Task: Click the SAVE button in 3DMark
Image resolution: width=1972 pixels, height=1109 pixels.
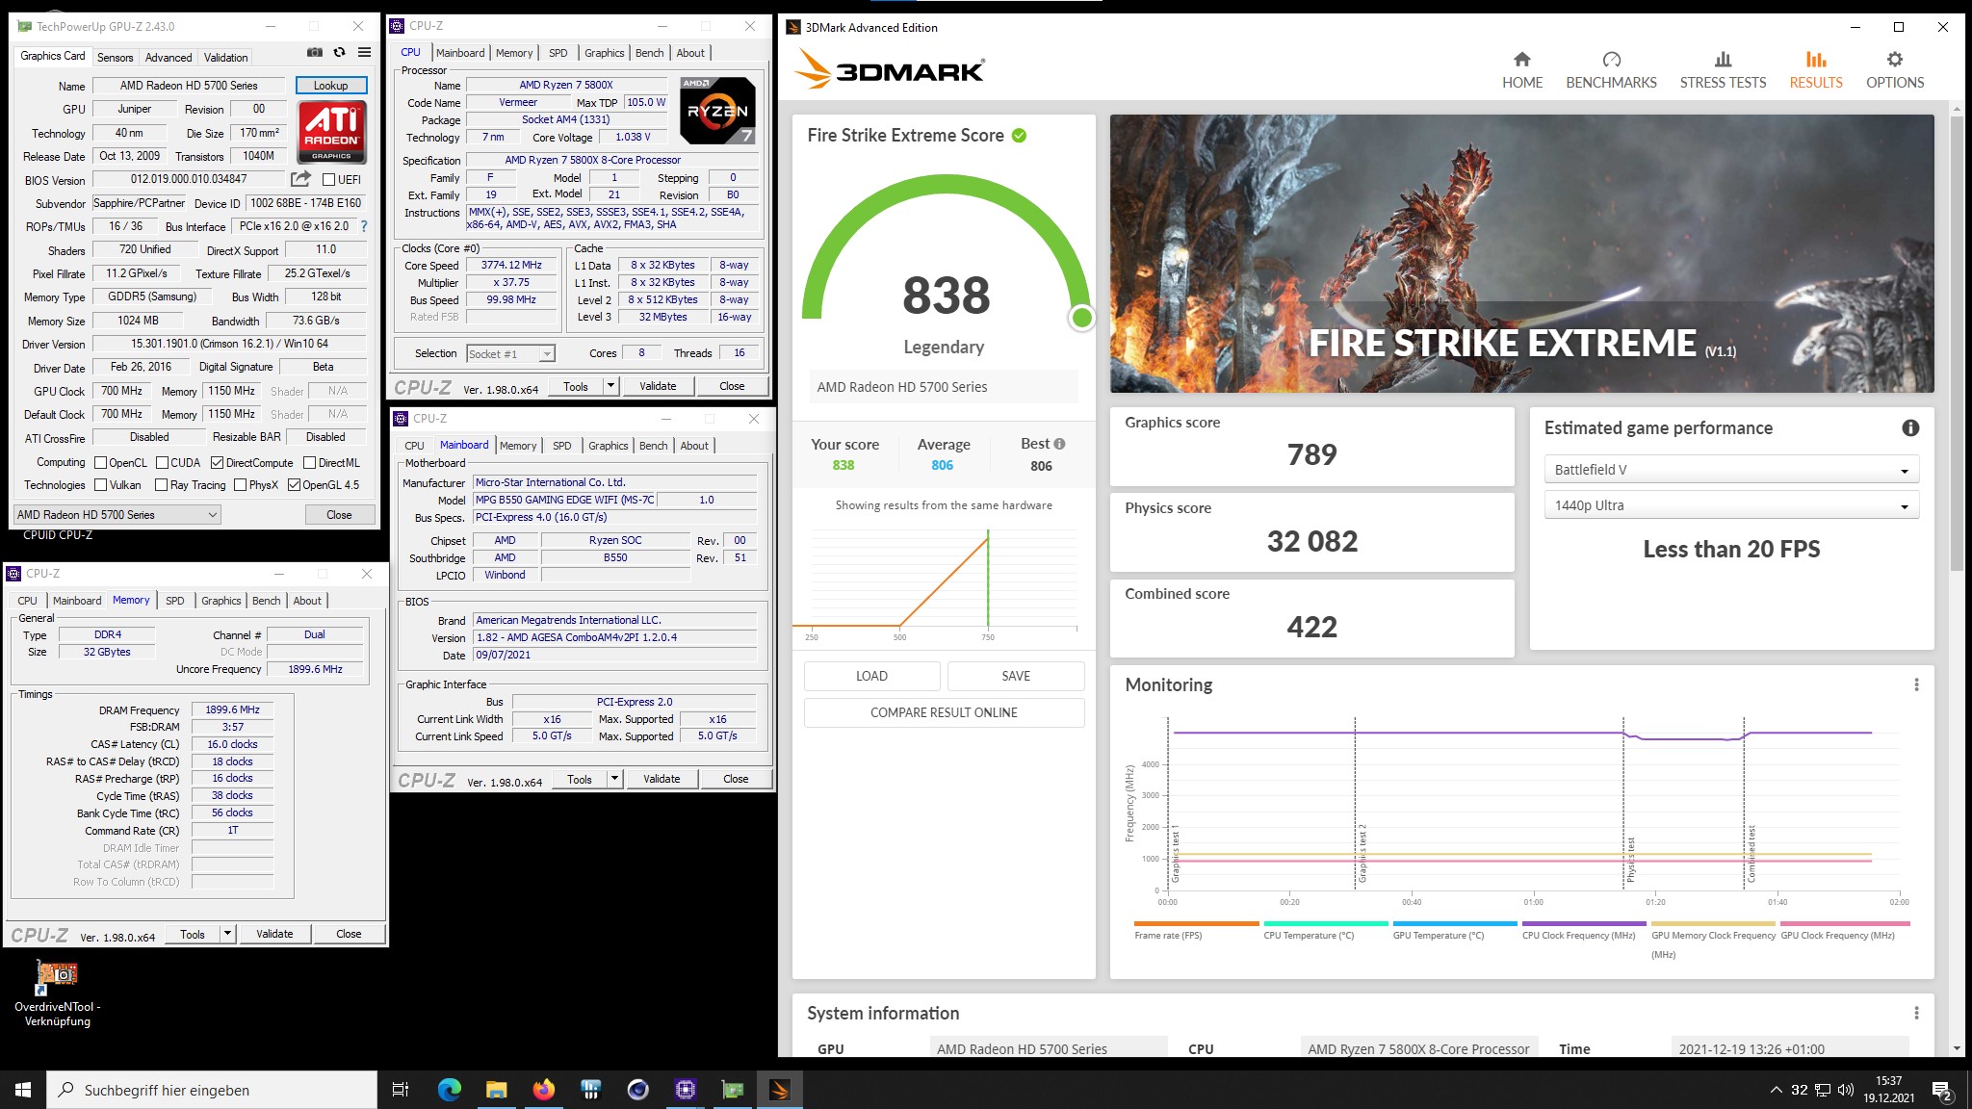Action: coord(1016,676)
